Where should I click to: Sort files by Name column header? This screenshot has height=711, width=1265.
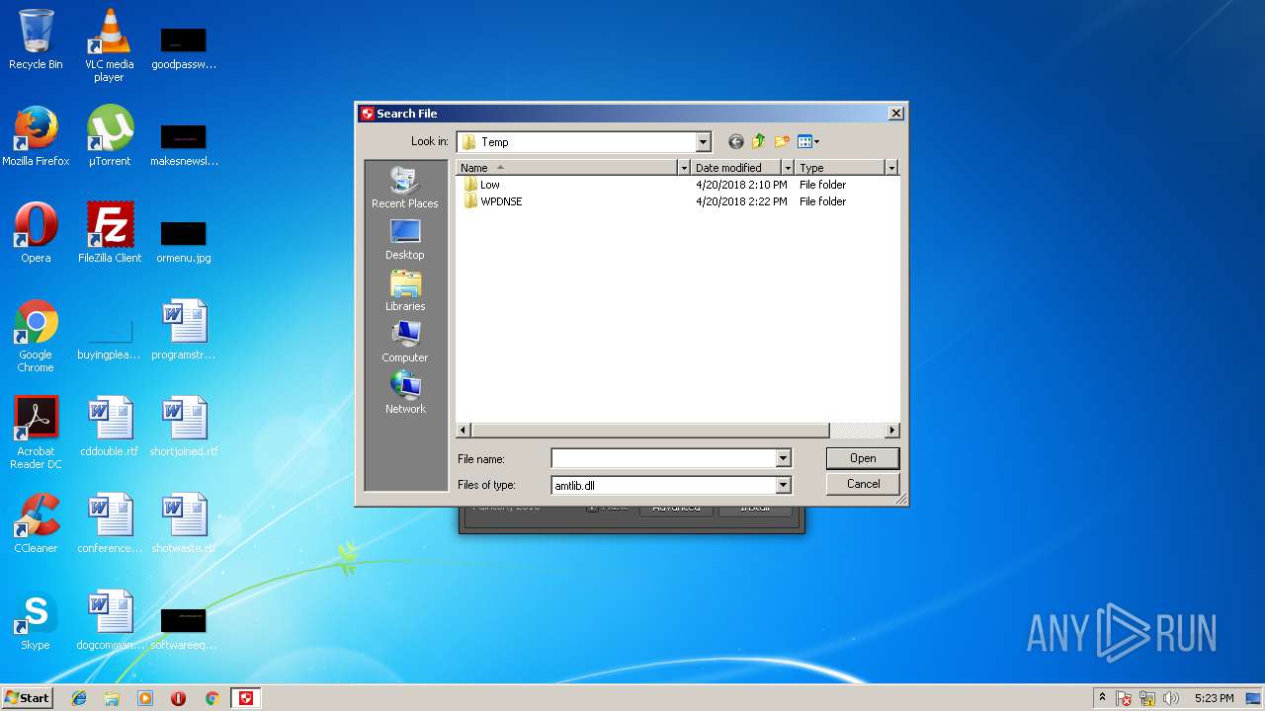567,168
